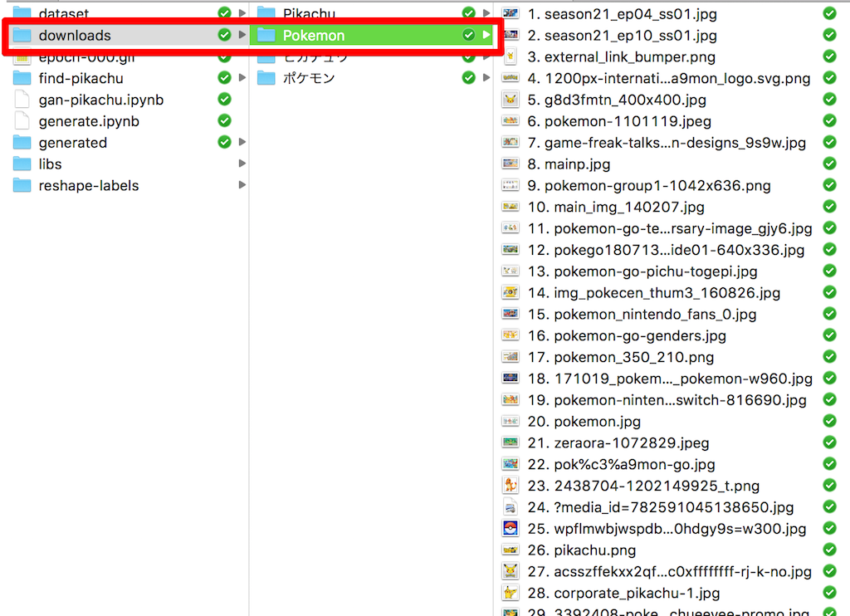Screen dimensions: 850x616
Task: Select the ポケモン folder name
Action: (309, 79)
